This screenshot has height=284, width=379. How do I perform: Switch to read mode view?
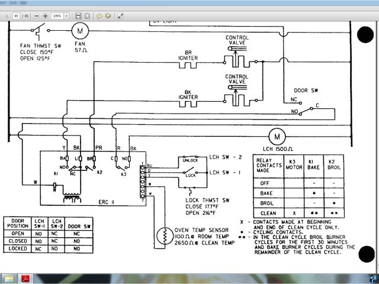(121, 15)
